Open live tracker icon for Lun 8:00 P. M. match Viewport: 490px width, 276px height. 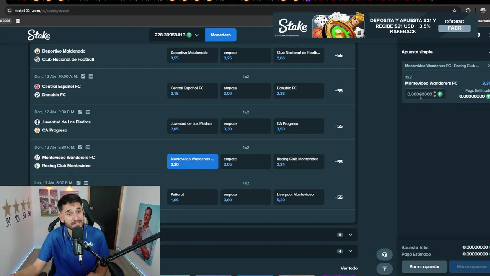pyautogui.click(x=86, y=183)
